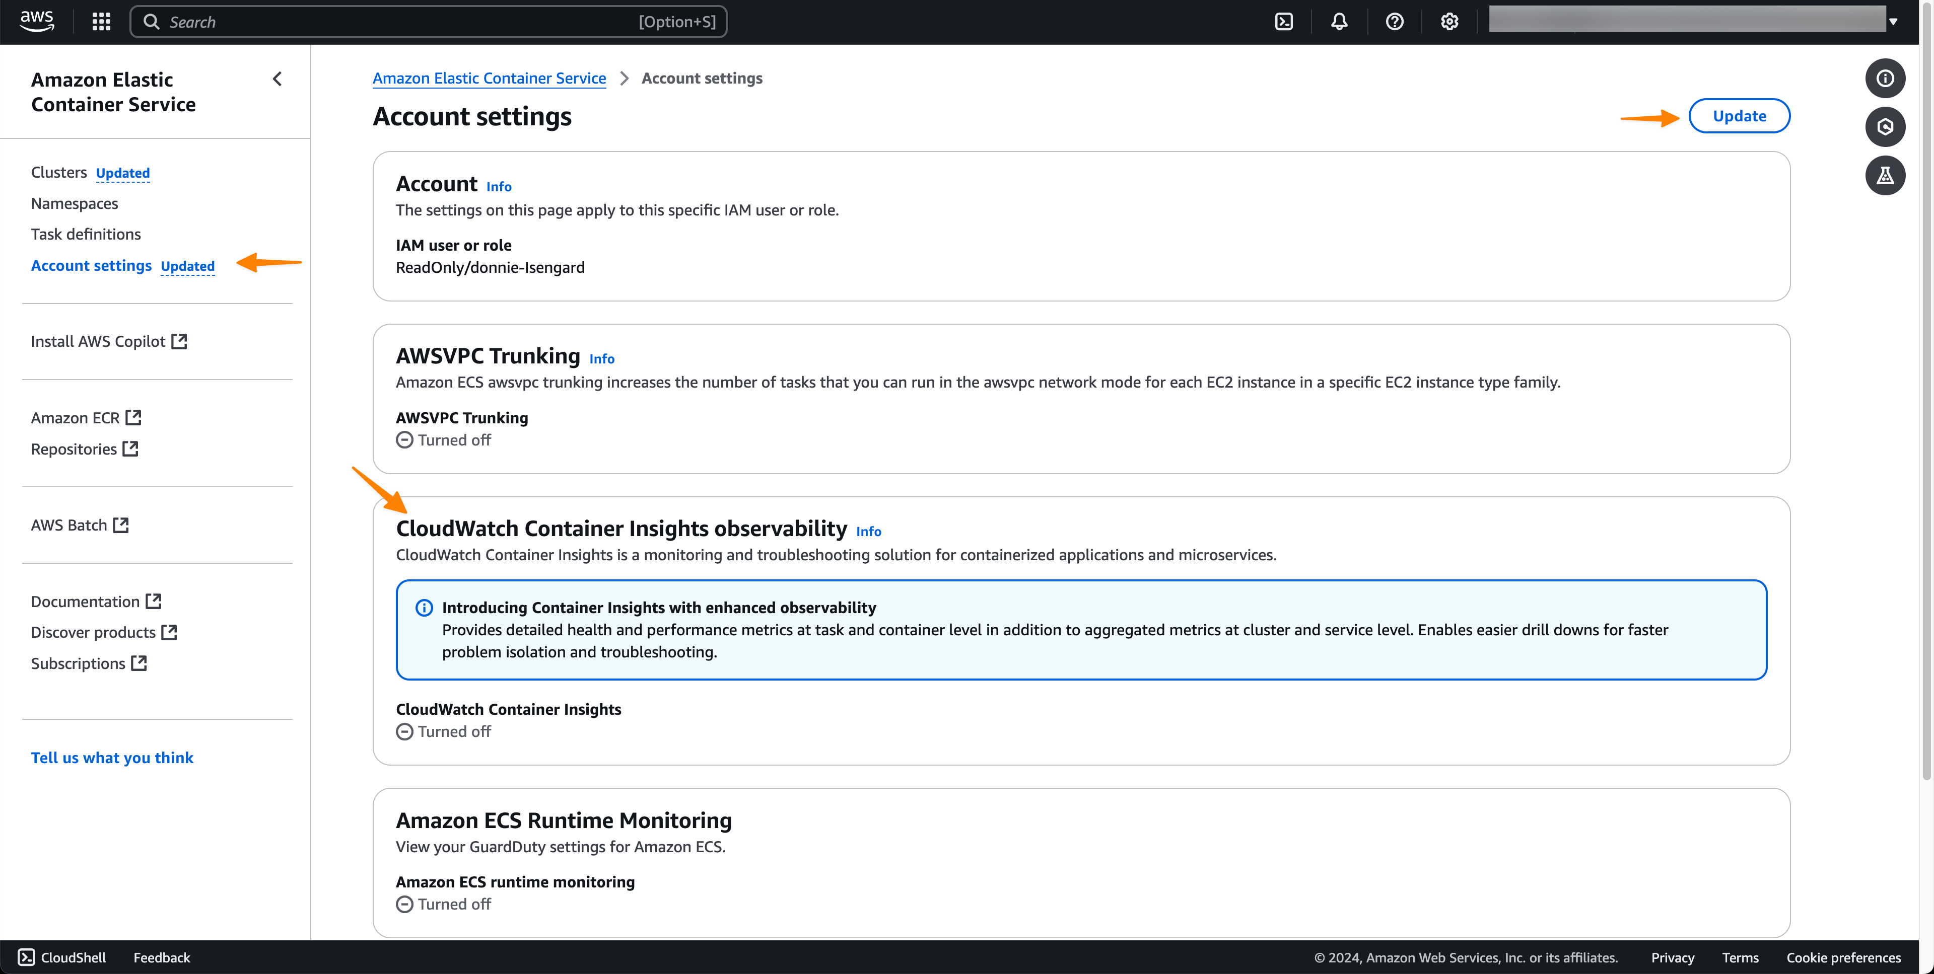
Task: Open Task definitions in sidebar
Action: [86, 234]
